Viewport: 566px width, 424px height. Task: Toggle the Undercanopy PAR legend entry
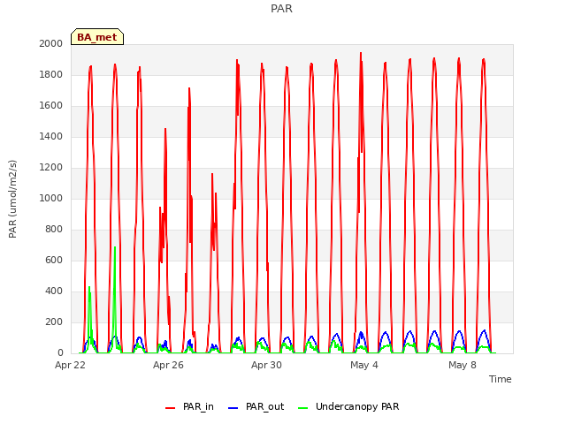(x=348, y=406)
